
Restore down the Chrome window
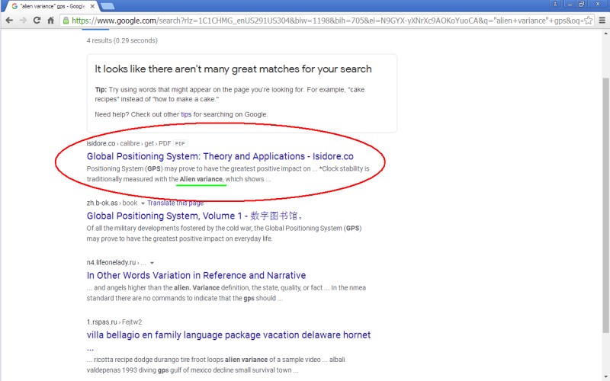(582, 4)
